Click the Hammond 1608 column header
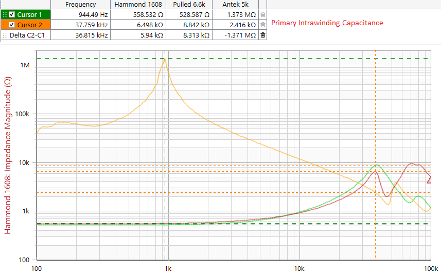The width and height of the screenshot is (441, 275). click(138, 5)
